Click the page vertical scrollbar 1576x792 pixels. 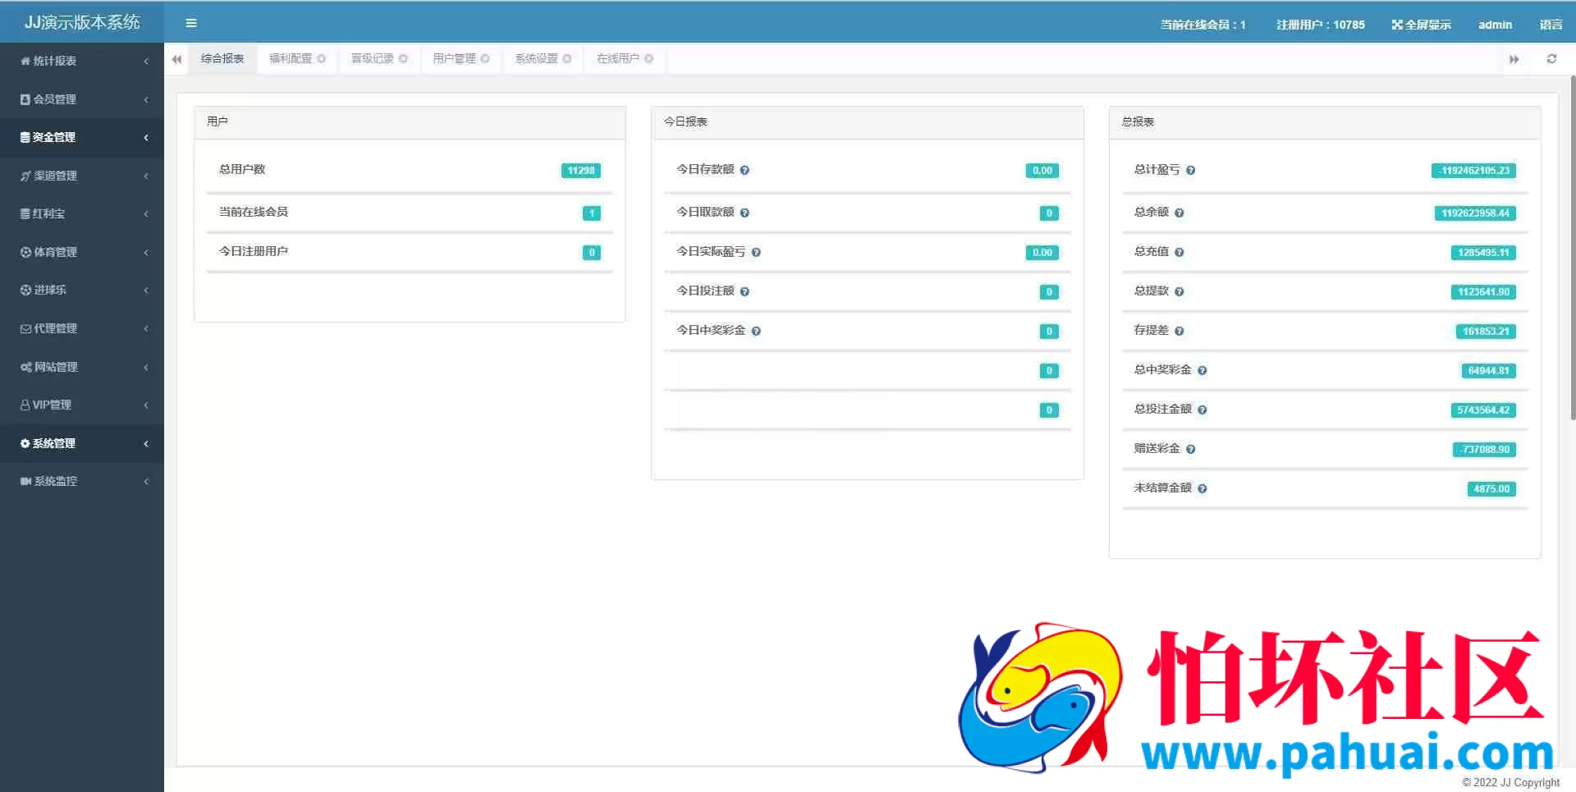point(1572,246)
